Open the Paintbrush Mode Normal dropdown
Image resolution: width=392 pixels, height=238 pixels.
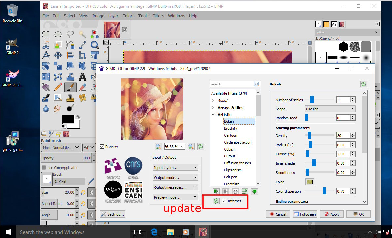[61, 148]
